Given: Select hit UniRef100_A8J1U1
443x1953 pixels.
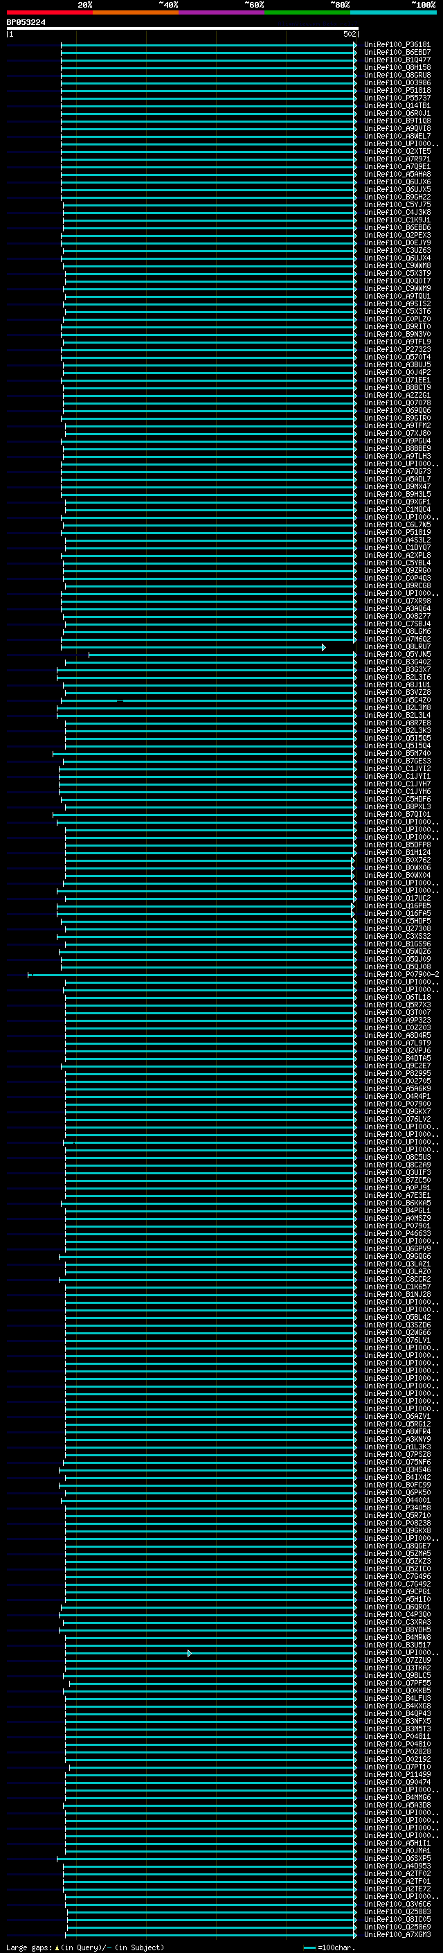Looking at the screenshot, I should [397, 684].
